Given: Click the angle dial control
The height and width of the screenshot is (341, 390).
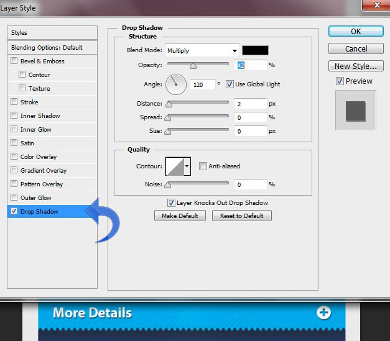Looking at the screenshot, I should tap(176, 84).
